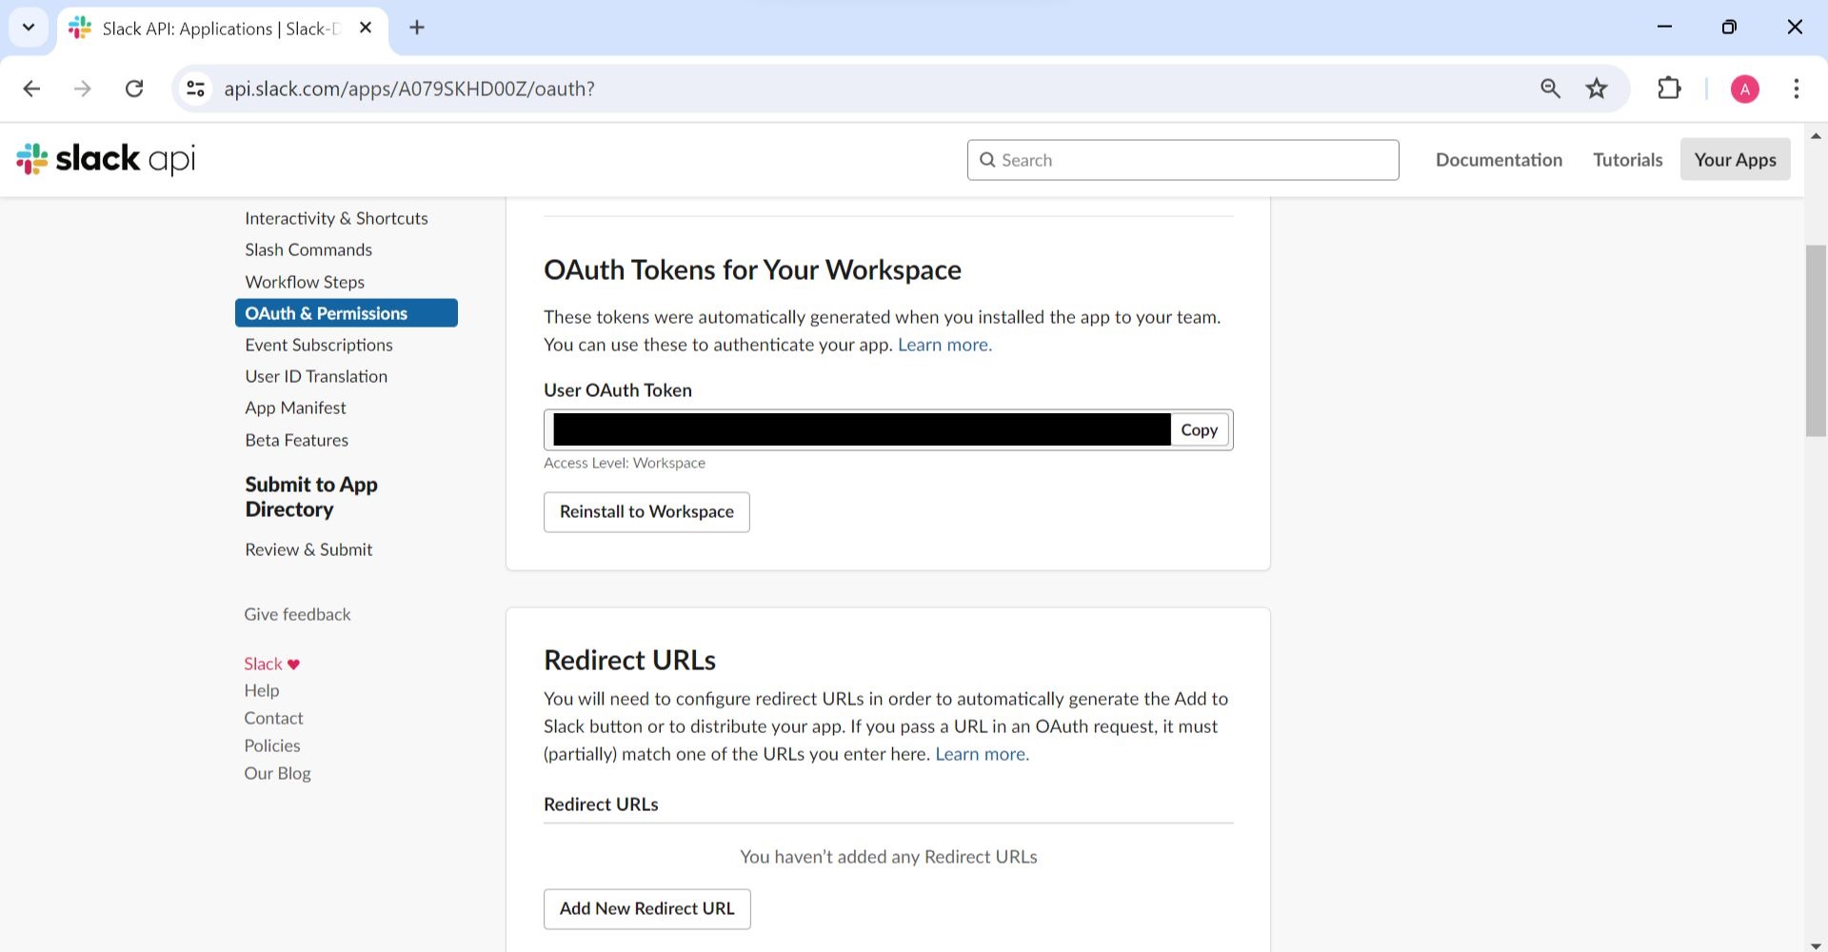The image size is (1828, 952).
Task: Open Chrome three-dot menu
Action: pos(1796,89)
